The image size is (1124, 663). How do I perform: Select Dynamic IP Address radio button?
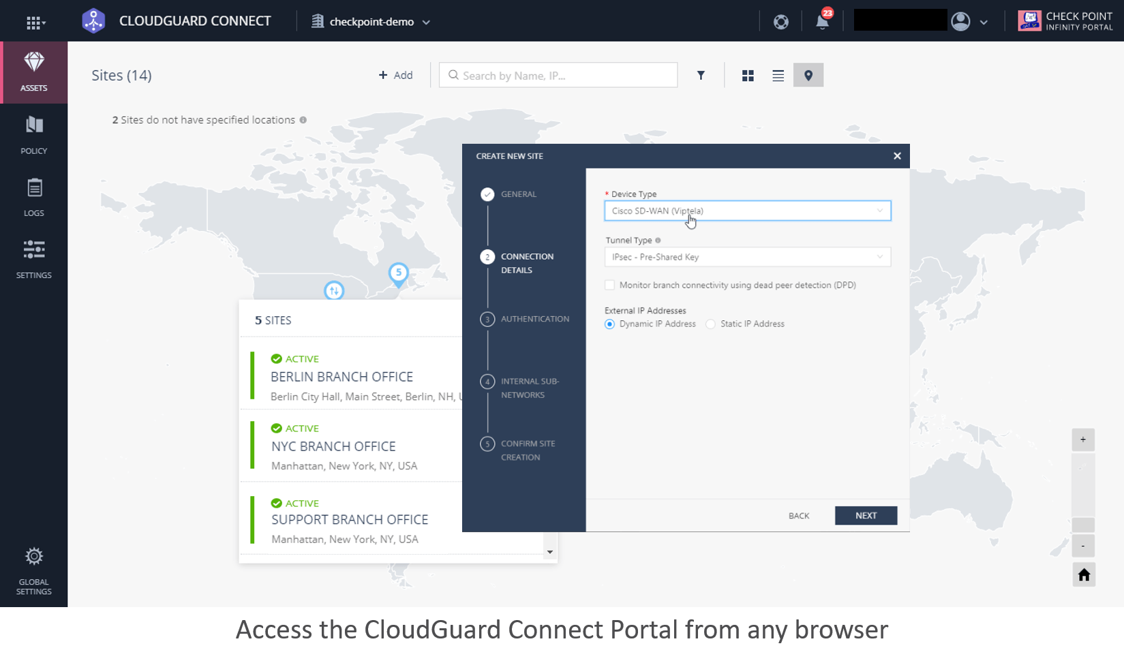pyautogui.click(x=610, y=324)
